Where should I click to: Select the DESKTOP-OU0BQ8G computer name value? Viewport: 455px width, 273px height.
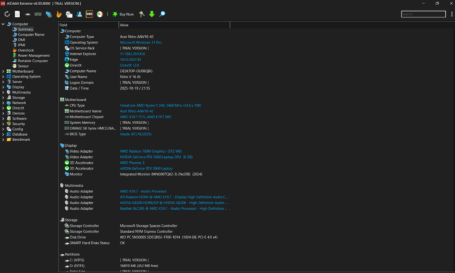click(136, 71)
